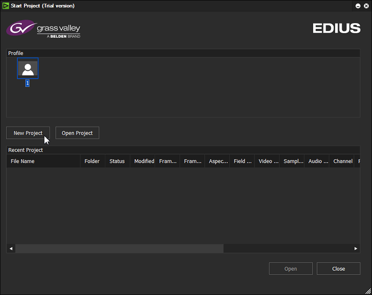Click the Open Project button
The width and height of the screenshot is (372, 295).
click(77, 133)
